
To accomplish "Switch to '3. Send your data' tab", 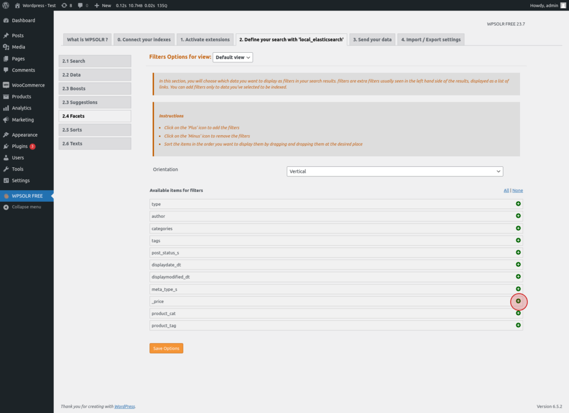I will [372, 39].
